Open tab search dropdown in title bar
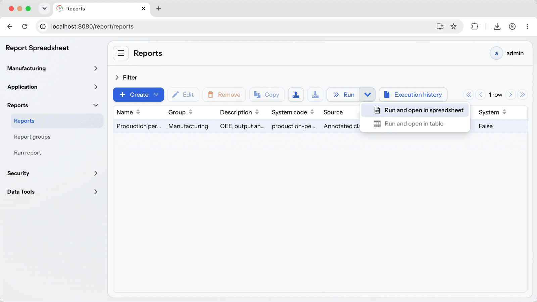 coord(44,8)
